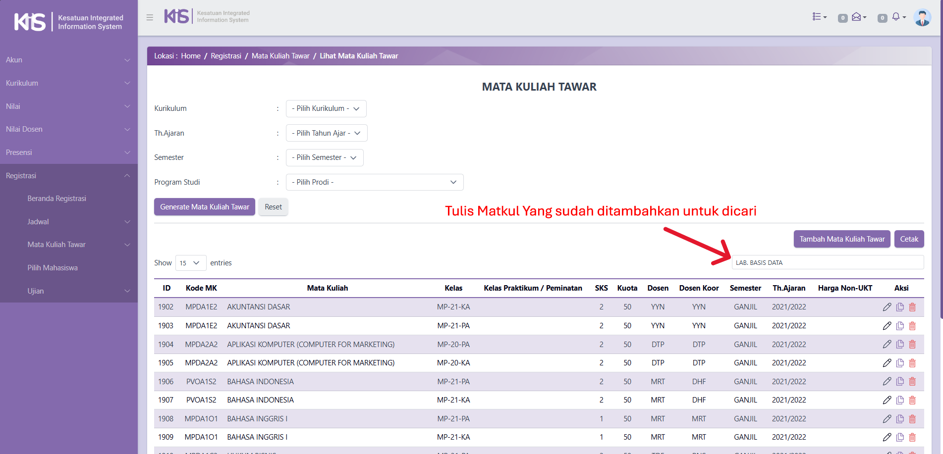Edit row 1908 Bahasa Inggris I
This screenshot has height=454, width=943.
coord(887,419)
